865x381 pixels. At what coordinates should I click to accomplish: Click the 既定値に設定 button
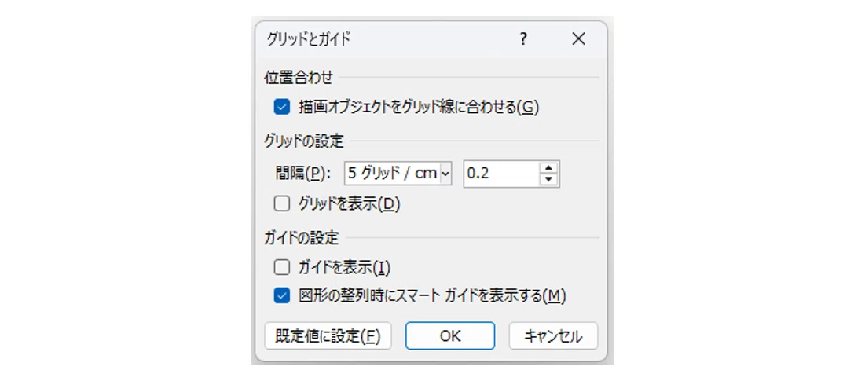328,335
